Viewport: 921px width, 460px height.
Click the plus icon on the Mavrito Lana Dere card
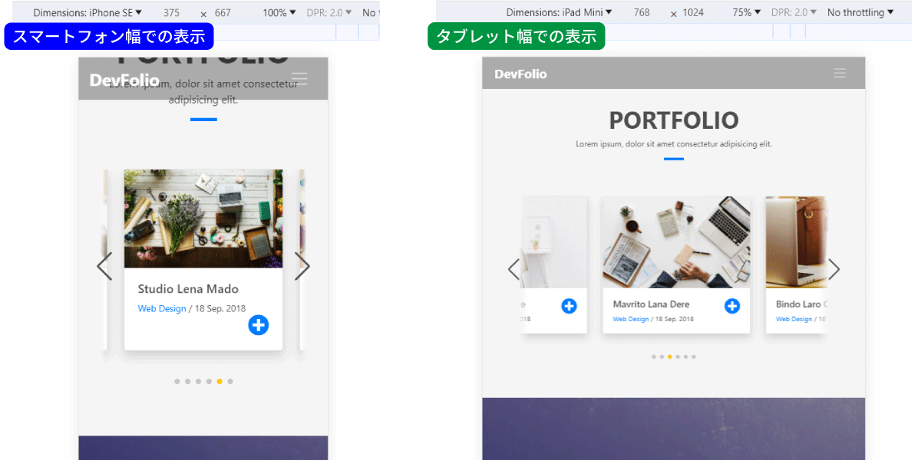(732, 306)
